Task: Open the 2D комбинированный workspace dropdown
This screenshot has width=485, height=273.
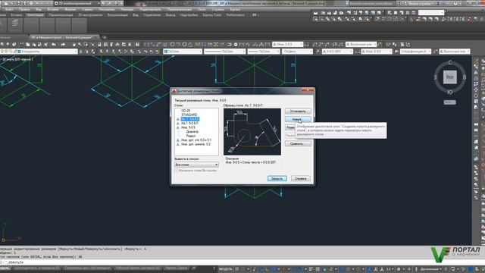Action: coord(77,3)
